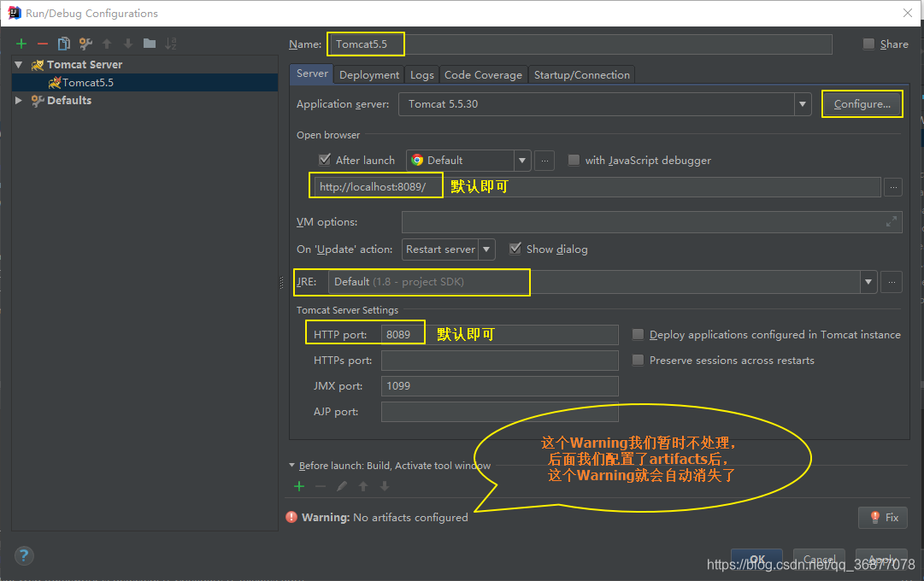
Task: Collapse the Tomcat Server tree node
Action: [x=19, y=65]
